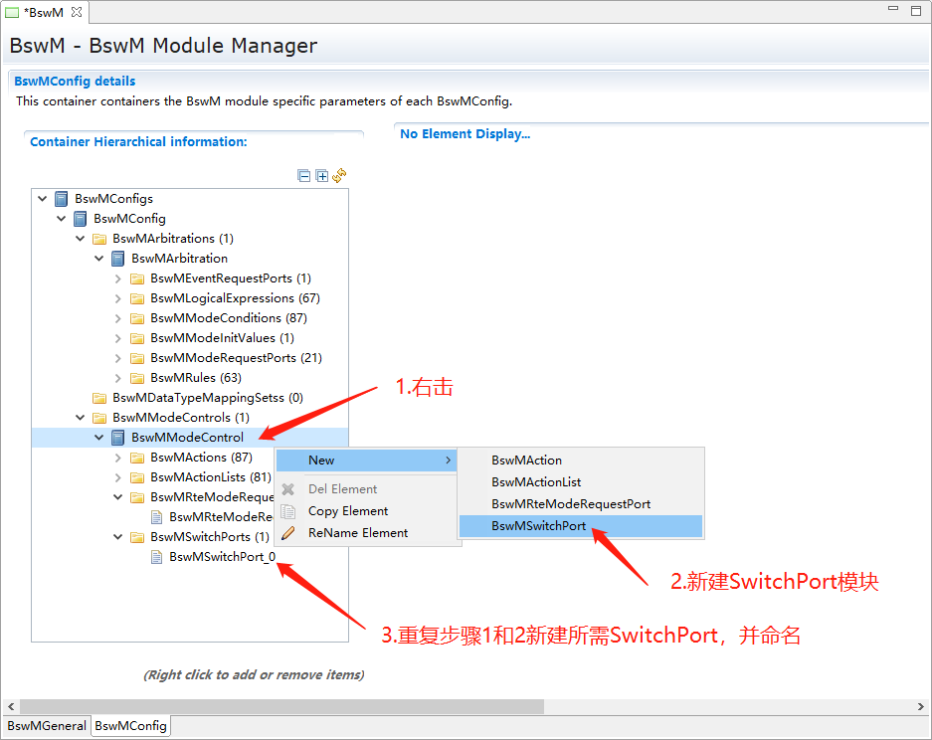Click the Expand All tree icon
932x740 pixels.
(321, 176)
